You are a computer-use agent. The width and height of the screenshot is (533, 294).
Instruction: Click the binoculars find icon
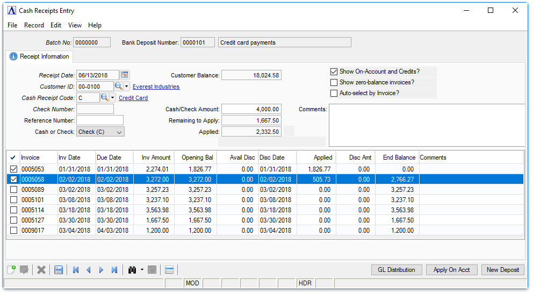pyautogui.click(x=132, y=270)
